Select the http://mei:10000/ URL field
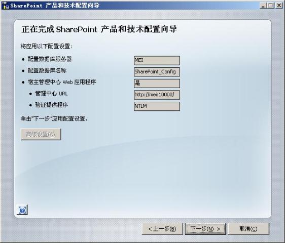The height and width of the screenshot is (243, 285). [x=157, y=95]
